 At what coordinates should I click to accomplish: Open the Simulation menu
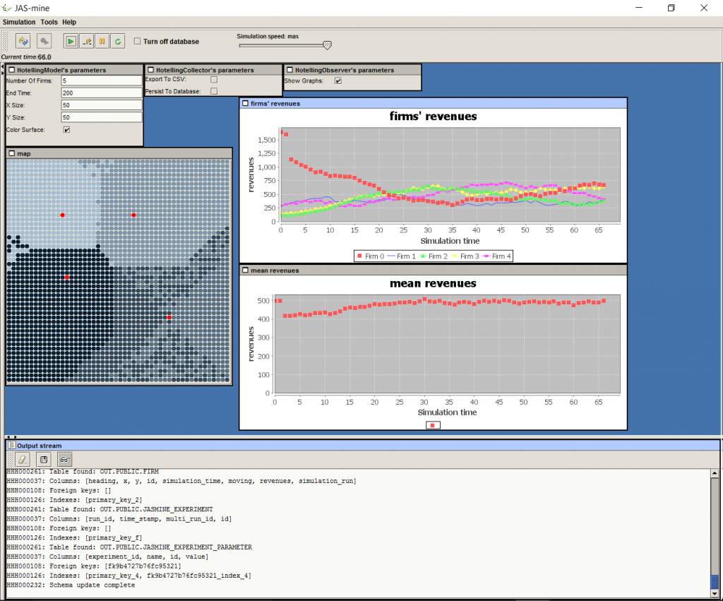[x=19, y=22]
